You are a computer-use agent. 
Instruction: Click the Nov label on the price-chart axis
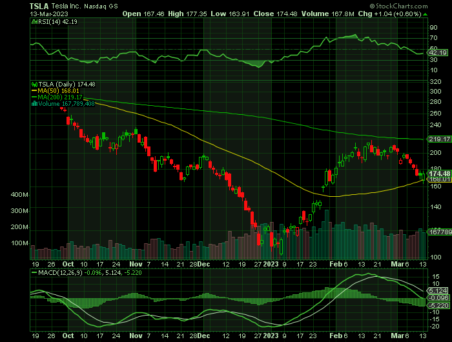pos(136,264)
